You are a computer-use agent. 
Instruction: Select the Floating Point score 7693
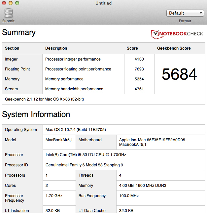click(139, 69)
